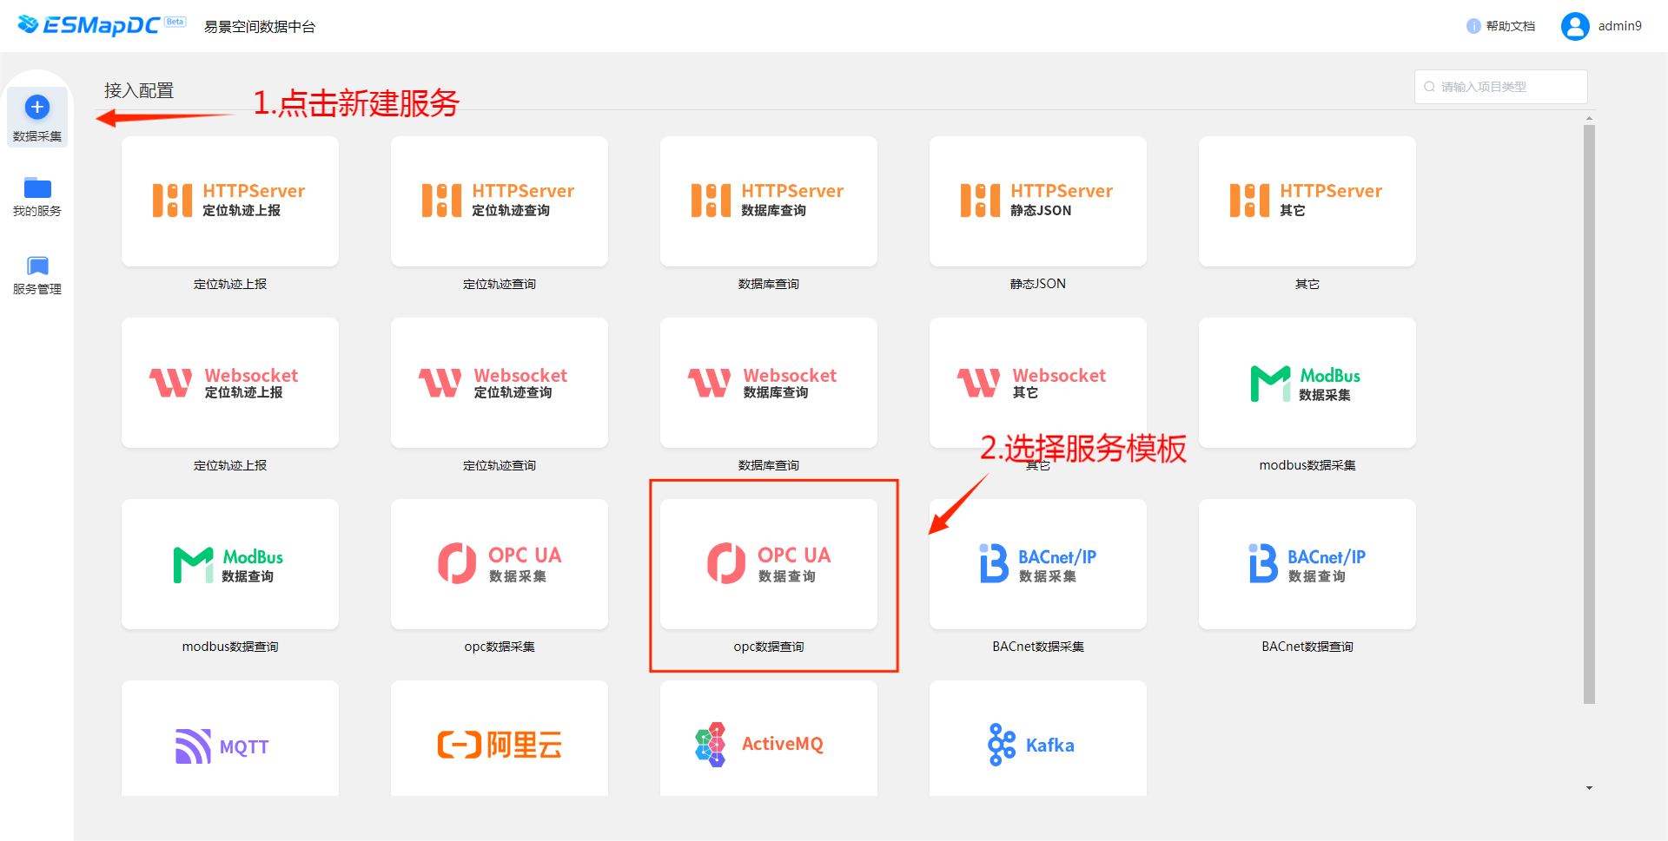Image resolution: width=1668 pixels, height=841 pixels.
Task: Click the admin9 username
Action: point(1620,26)
